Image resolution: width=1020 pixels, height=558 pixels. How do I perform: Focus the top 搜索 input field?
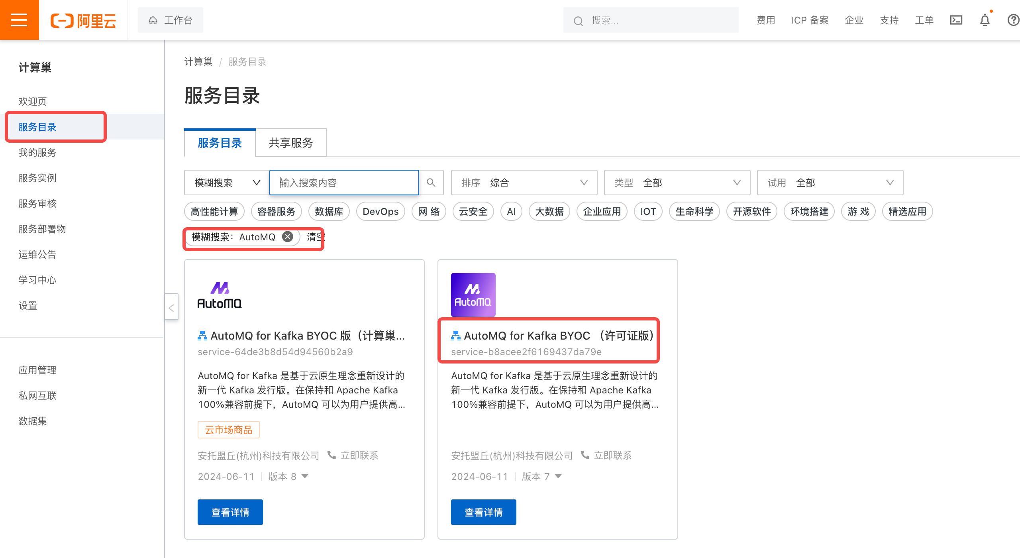point(651,20)
